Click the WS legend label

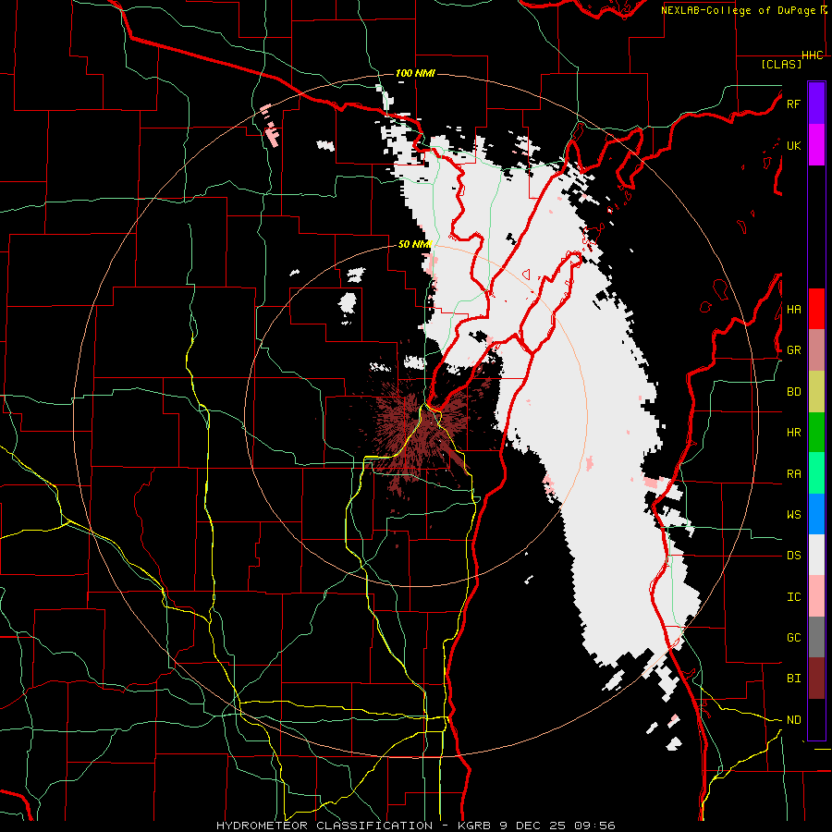click(x=793, y=515)
